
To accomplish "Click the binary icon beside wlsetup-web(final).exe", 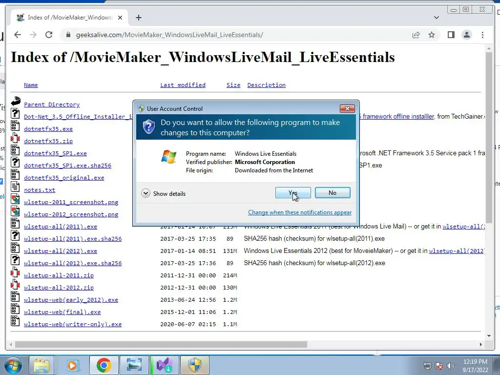I will pyautogui.click(x=15, y=309).
